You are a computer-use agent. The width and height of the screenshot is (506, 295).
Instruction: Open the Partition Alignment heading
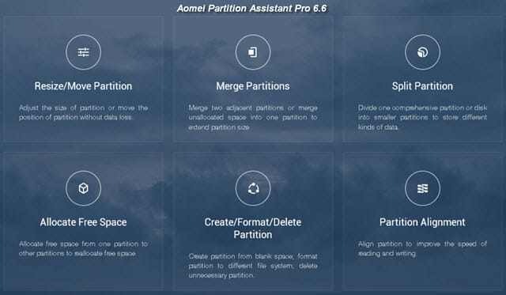[x=422, y=222]
